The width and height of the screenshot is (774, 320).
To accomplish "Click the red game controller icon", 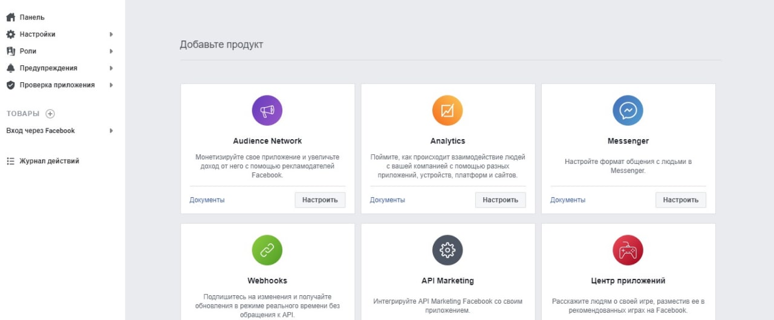I will point(628,250).
